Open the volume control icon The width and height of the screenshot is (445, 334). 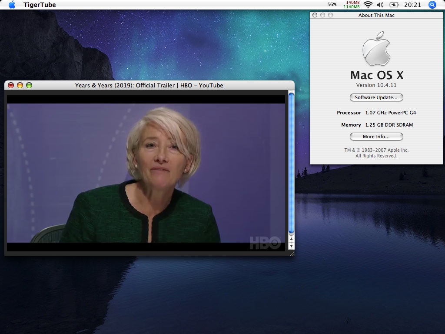coord(380,4)
